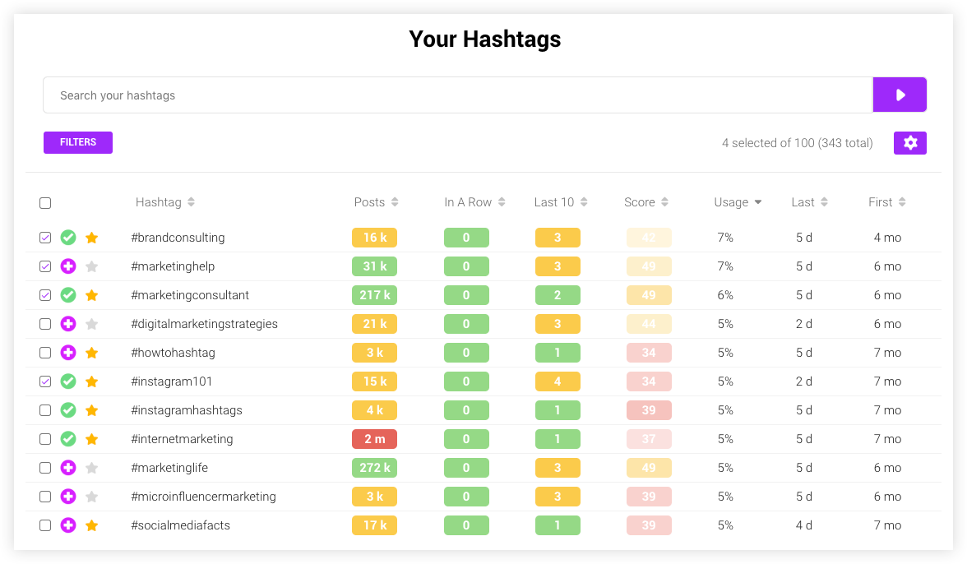Click the gold star next to #brandconsulting
The height and width of the screenshot is (564, 967).
[91, 237]
